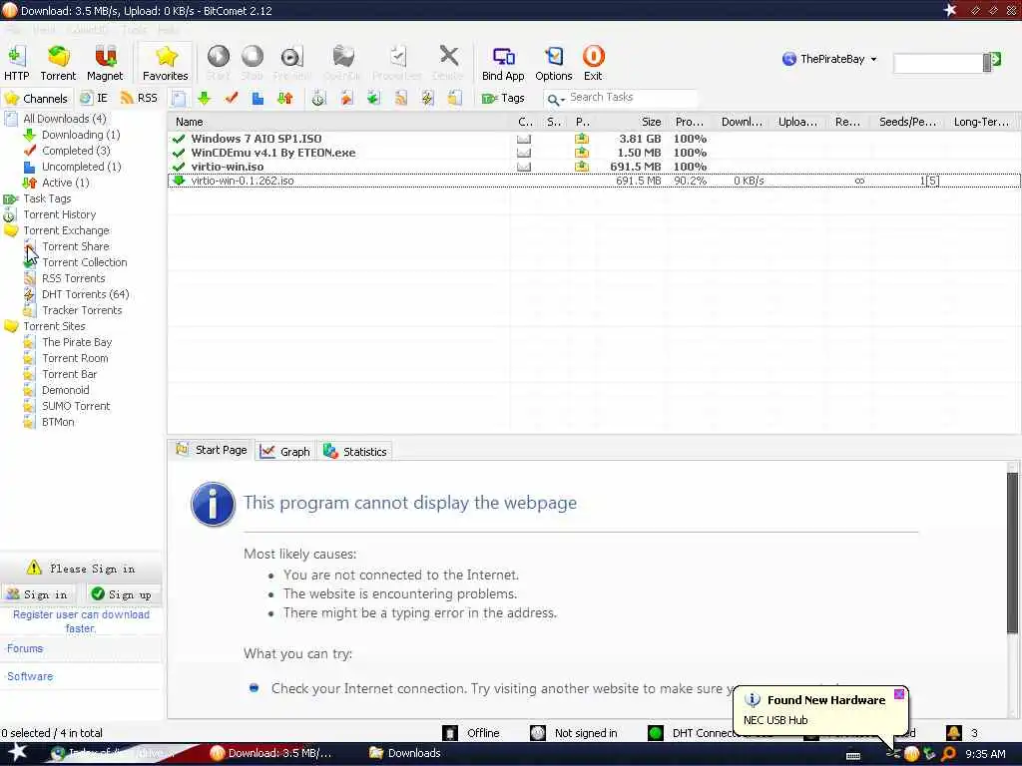This screenshot has height=766, width=1022.
Task: Switch to the Graph tab
Action: pos(285,452)
